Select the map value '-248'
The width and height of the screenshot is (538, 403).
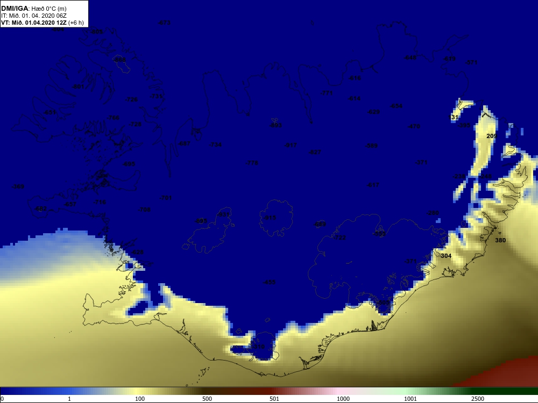pos(486,176)
